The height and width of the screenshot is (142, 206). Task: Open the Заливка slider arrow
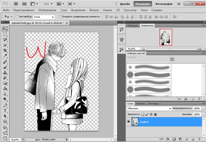(x=203, y=114)
